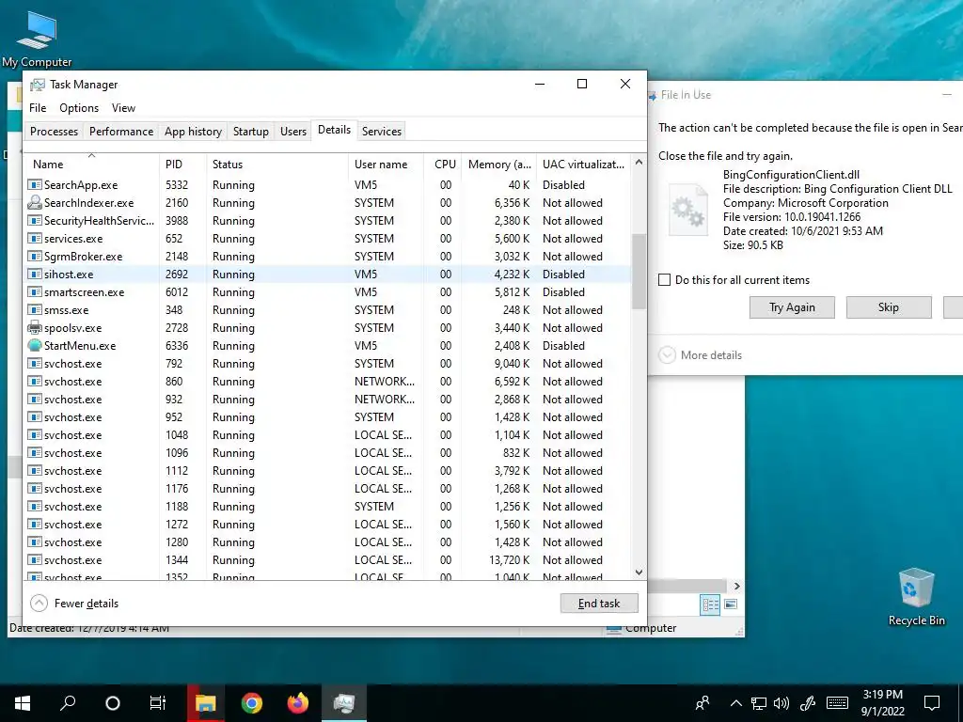Click the End task button
Screen dimensions: 963x722
(x=599, y=604)
